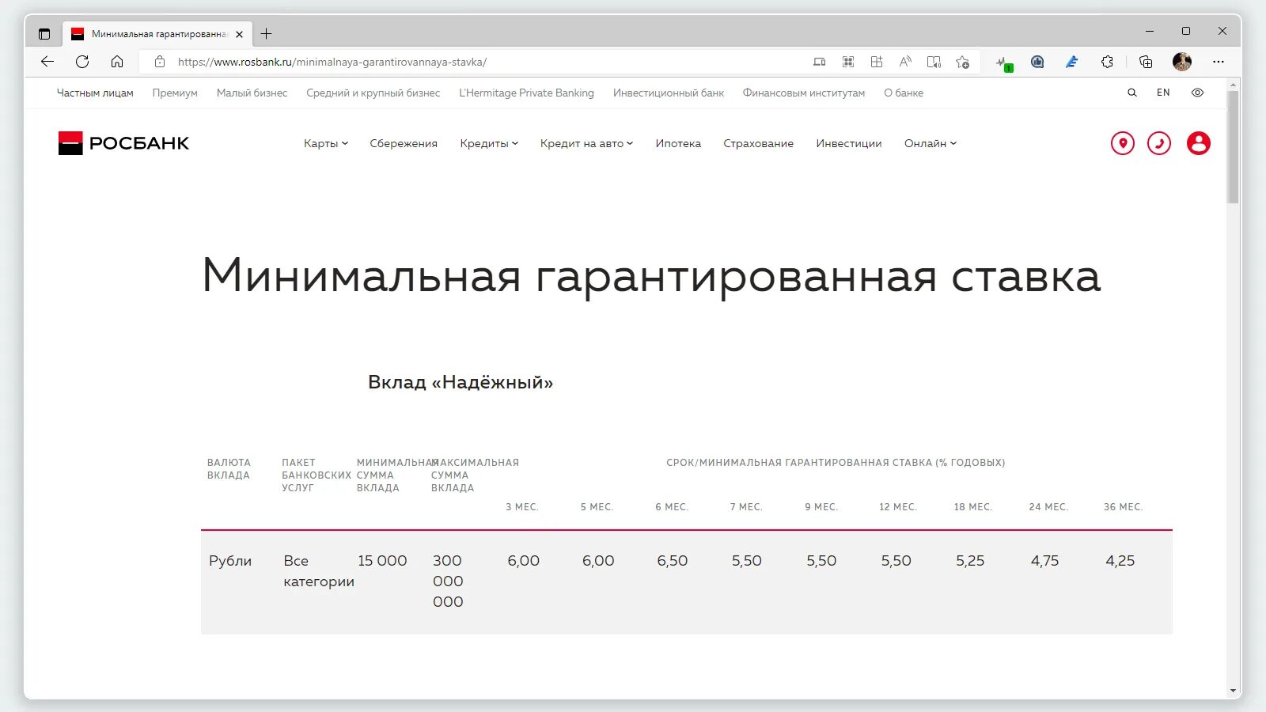Click the Rosbank logo
The image size is (1266, 712).
[123, 143]
